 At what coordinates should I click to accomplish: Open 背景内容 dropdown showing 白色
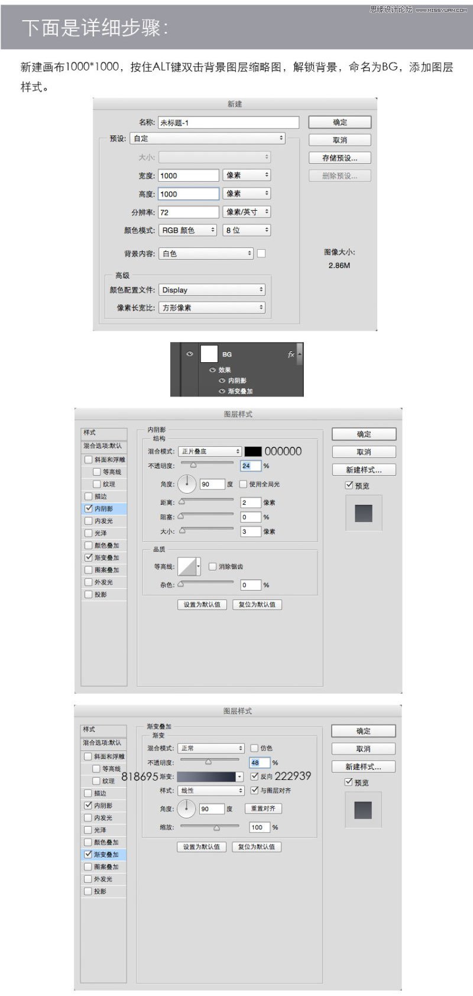[206, 253]
